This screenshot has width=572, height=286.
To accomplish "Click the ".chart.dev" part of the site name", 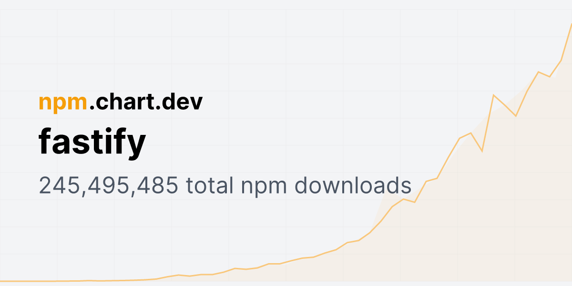I will pyautogui.click(x=146, y=102).
